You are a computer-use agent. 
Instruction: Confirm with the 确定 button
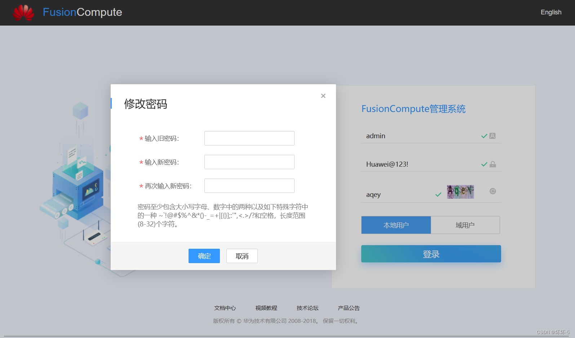click(204, 256)
